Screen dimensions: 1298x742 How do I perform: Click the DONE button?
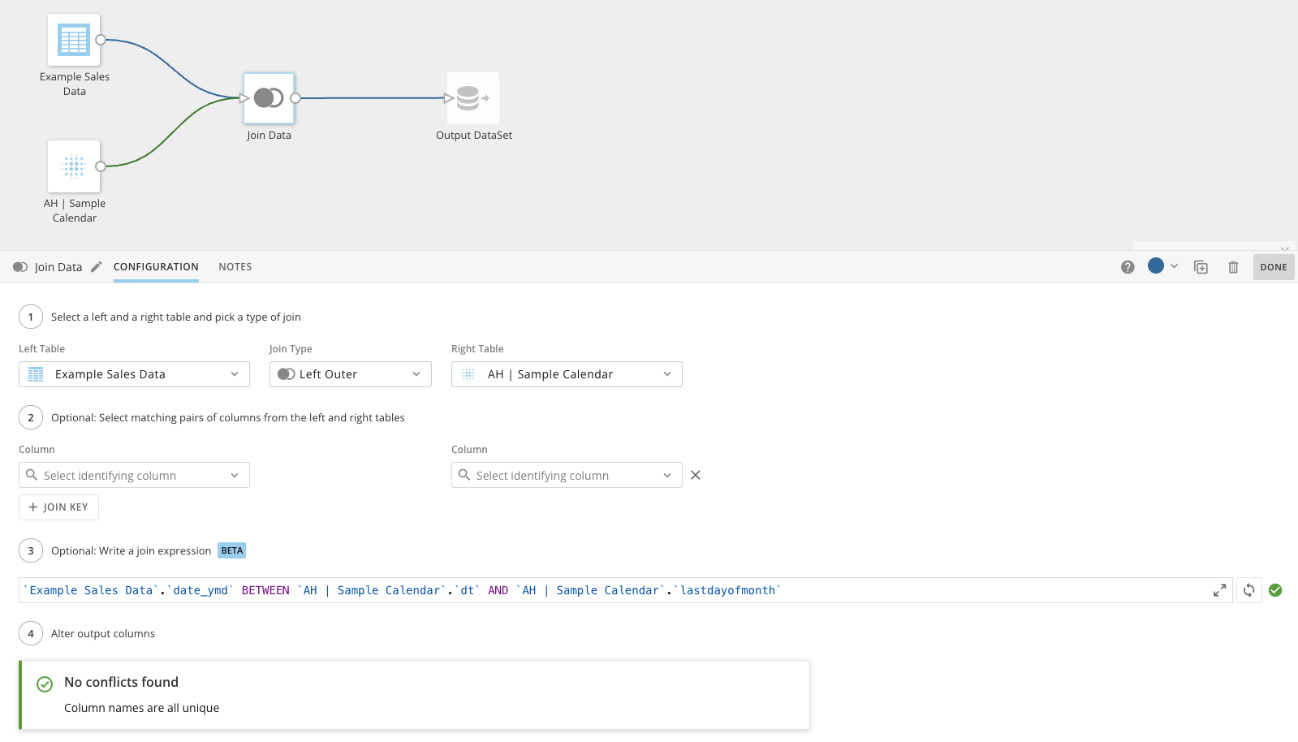point(1274,267)
